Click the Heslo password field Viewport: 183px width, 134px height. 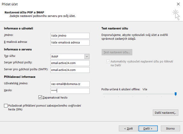pyautogui.click(x=70, y=91)
